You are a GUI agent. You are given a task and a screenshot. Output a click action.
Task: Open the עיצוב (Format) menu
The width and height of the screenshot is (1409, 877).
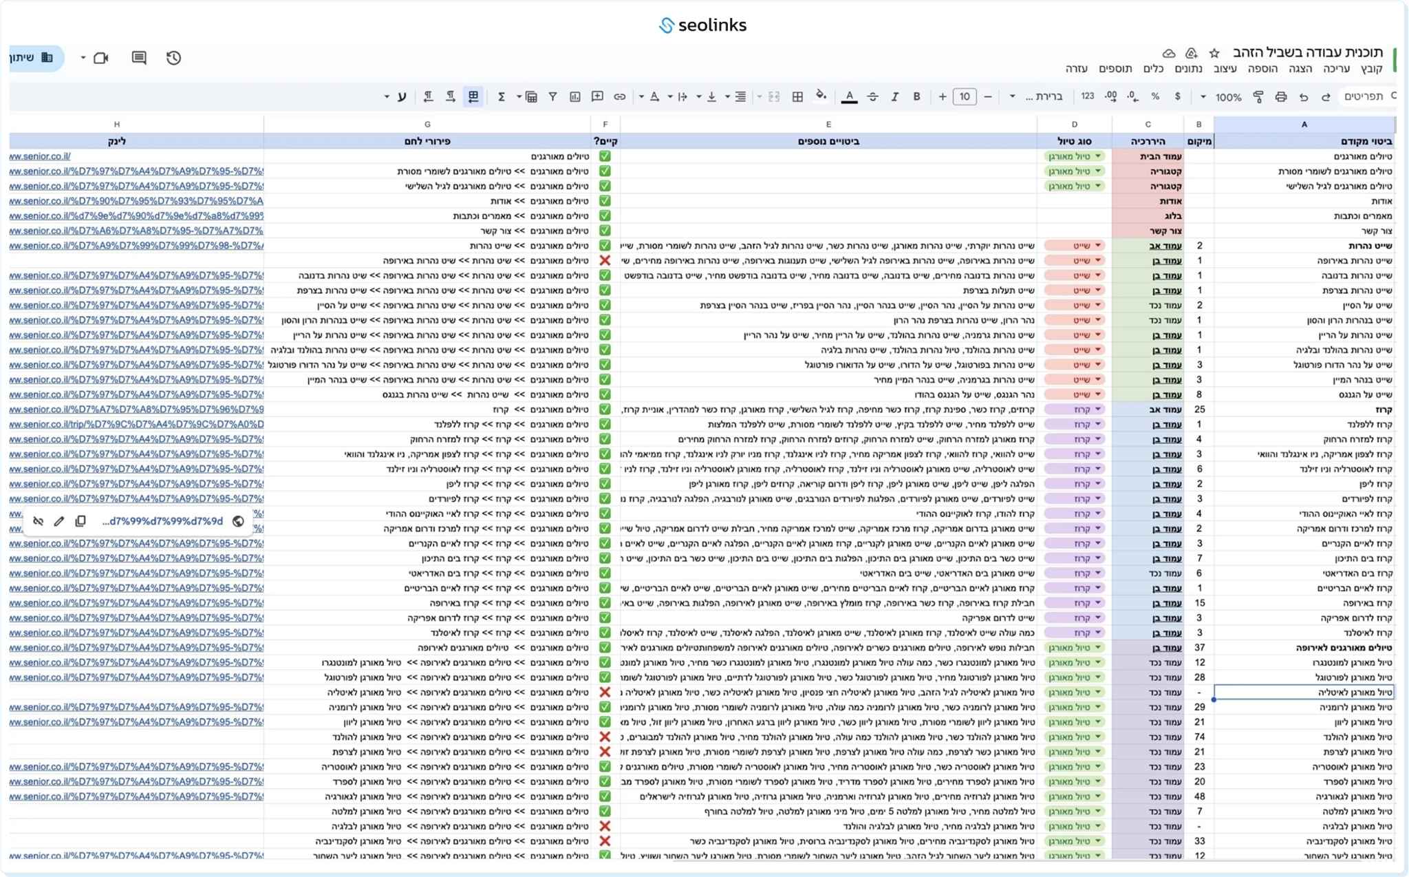[1225, 69]
